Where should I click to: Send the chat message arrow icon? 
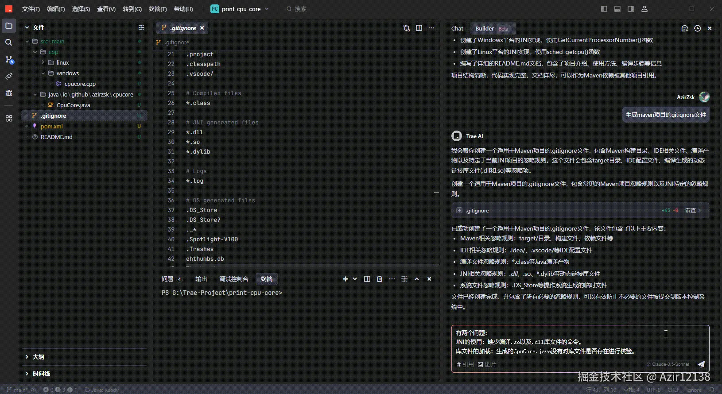pos(701,364)
